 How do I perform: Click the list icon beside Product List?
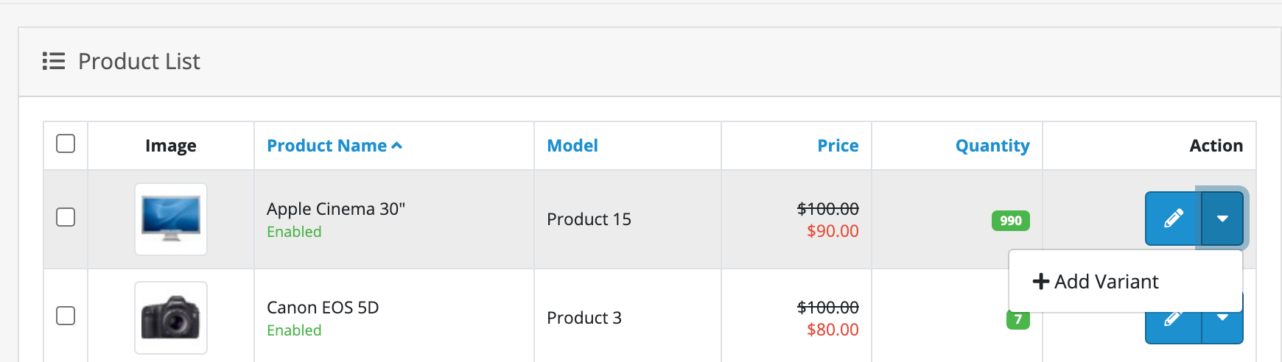coord(54,61)
